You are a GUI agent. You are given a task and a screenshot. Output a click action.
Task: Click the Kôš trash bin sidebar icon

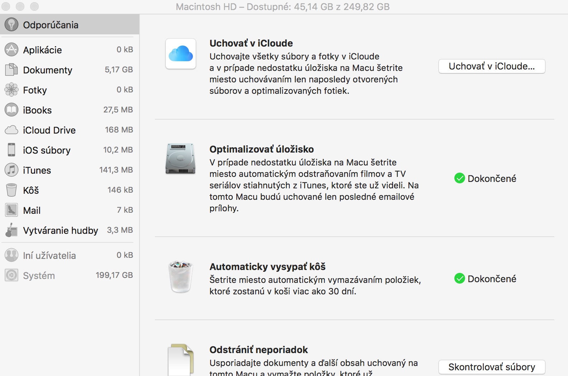click(x=11, y=190)
